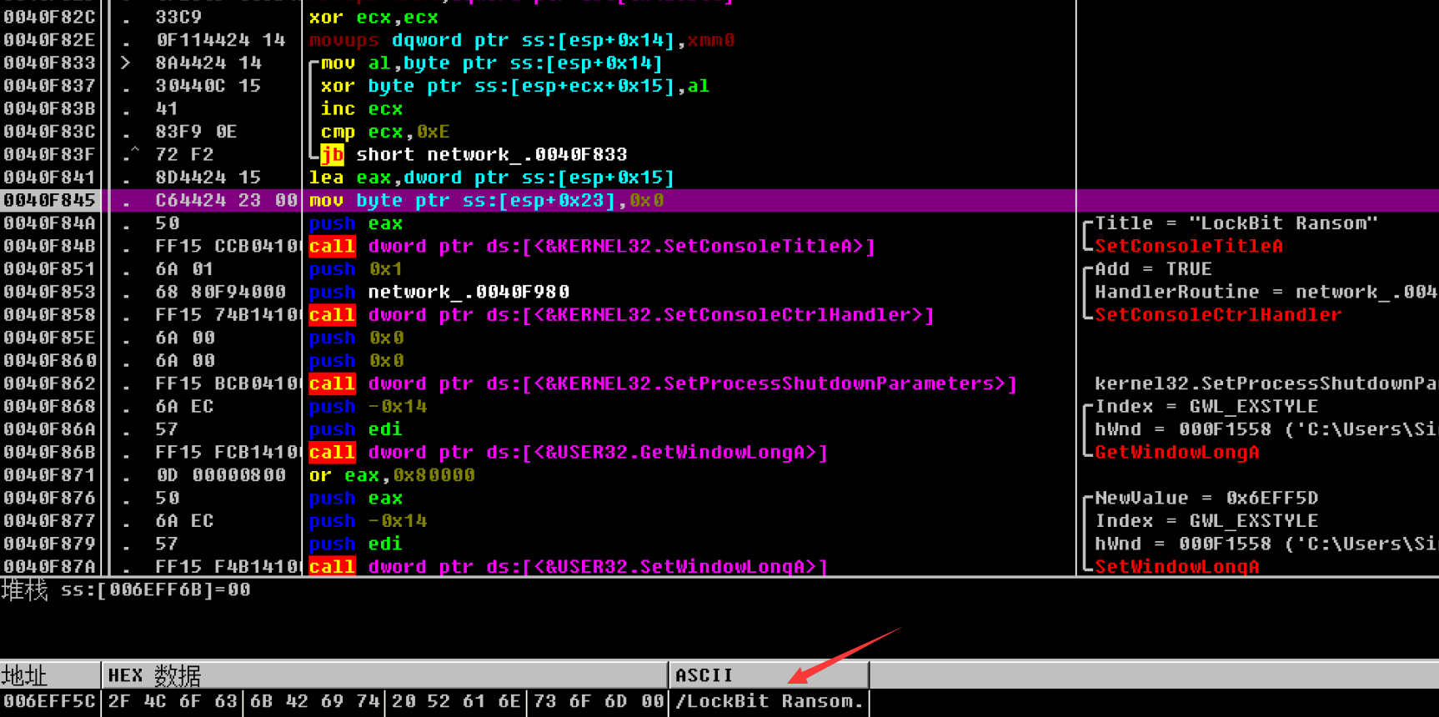This screenshot has height=717, width=1439.
Task: Select dump row address 006EFF5C
Action: [49, 701]
